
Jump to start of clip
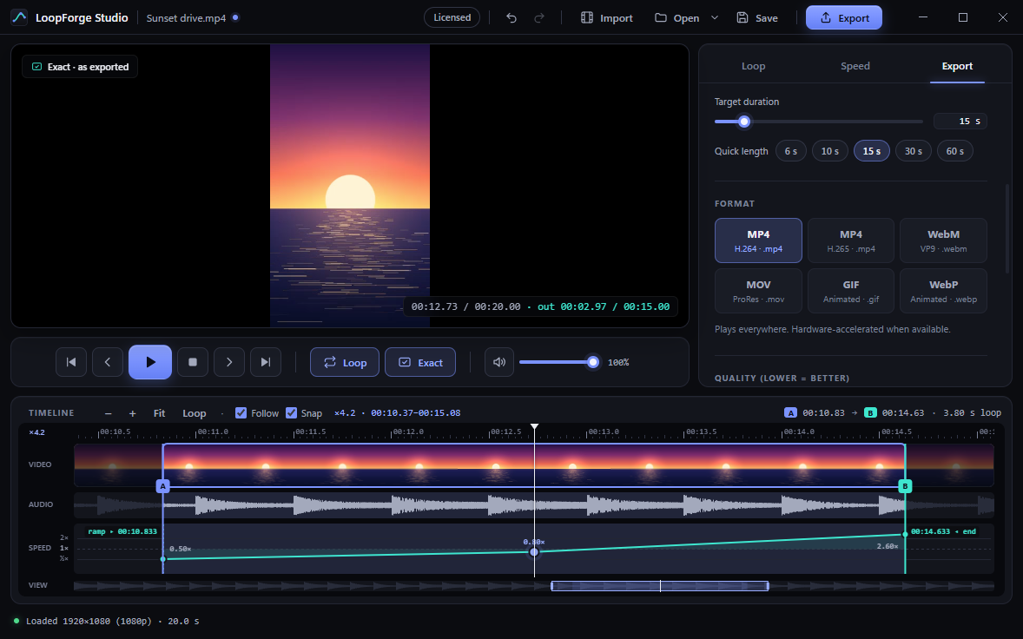coord(71,362)
